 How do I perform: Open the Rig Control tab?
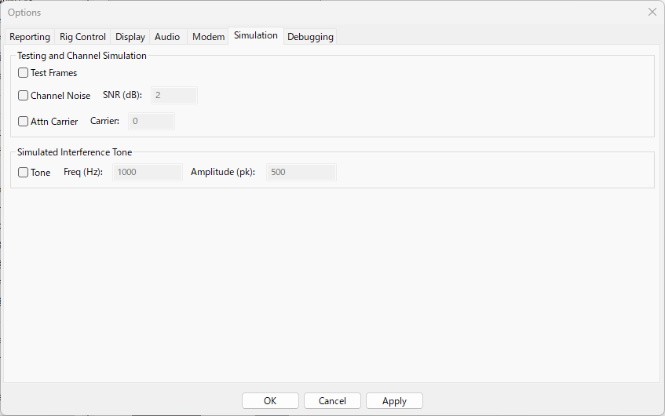point(82,37)
